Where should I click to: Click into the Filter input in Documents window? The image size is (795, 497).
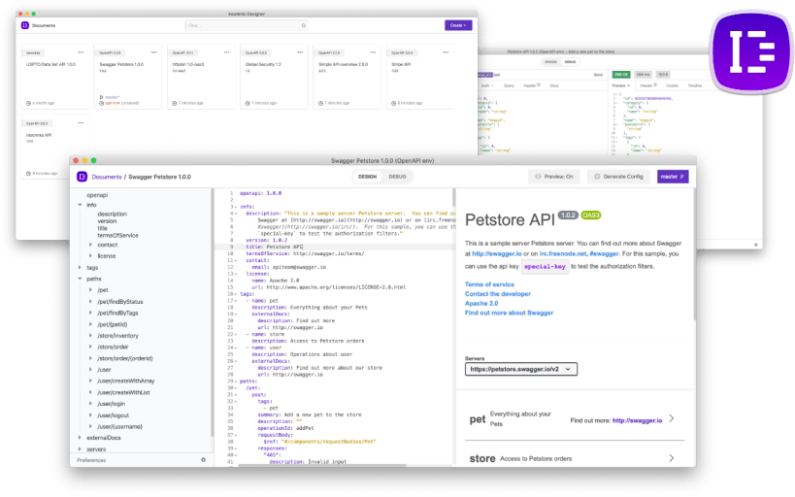[247, 25]
